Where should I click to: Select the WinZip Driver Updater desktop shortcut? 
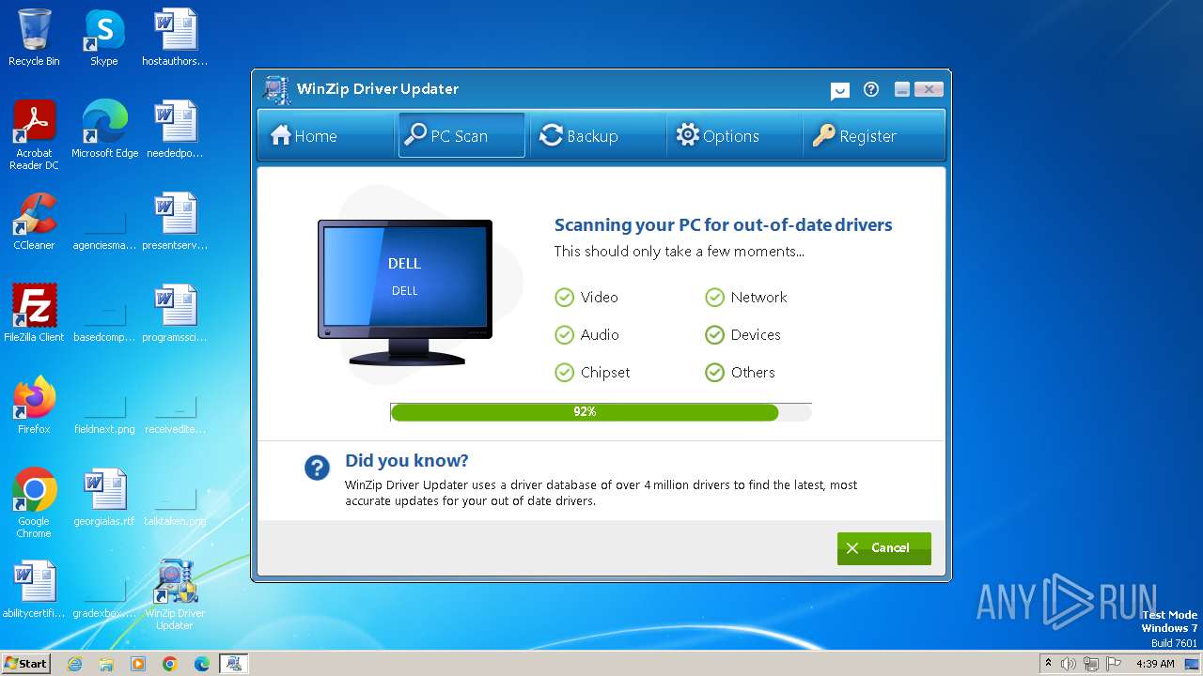(x=175, y=595)
